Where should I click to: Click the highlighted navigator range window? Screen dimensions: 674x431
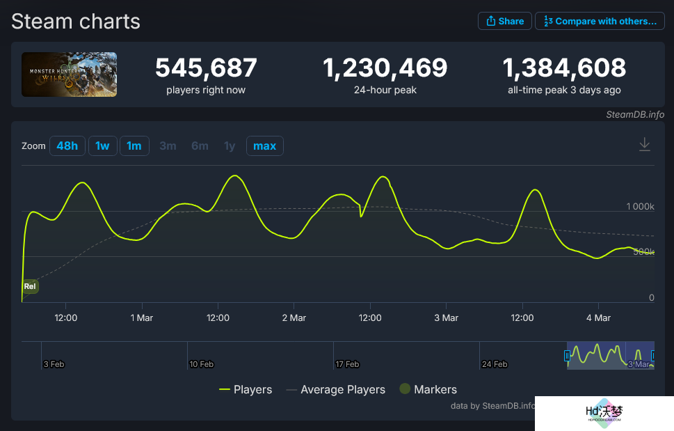pyautogui.click(x=611, y=355)
